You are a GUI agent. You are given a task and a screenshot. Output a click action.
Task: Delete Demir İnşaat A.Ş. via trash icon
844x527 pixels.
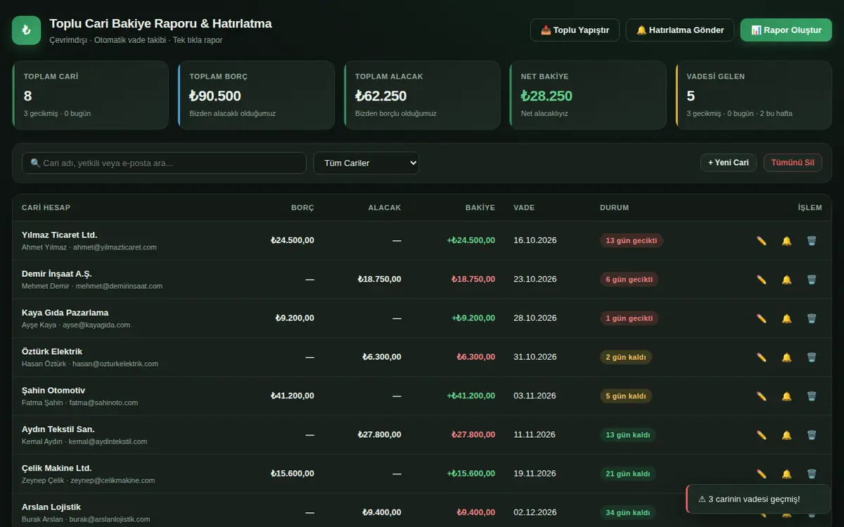coord(812,280)
